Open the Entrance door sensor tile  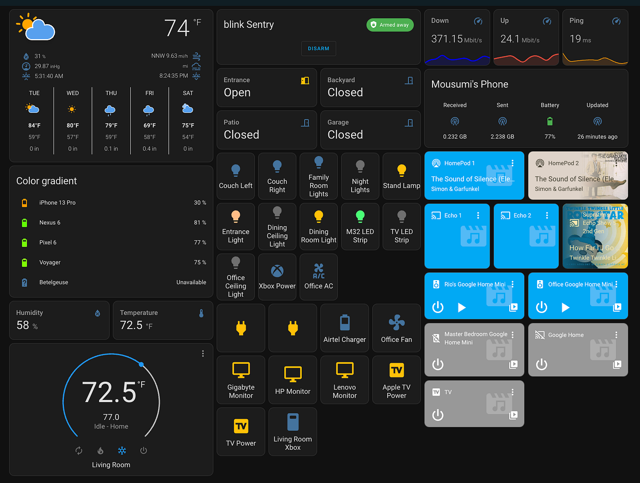click(x=267, y=87)
